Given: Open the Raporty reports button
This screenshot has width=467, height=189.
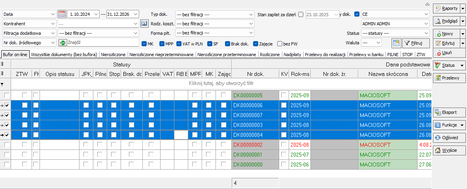Looking at the screenshot, I should 446,8.
